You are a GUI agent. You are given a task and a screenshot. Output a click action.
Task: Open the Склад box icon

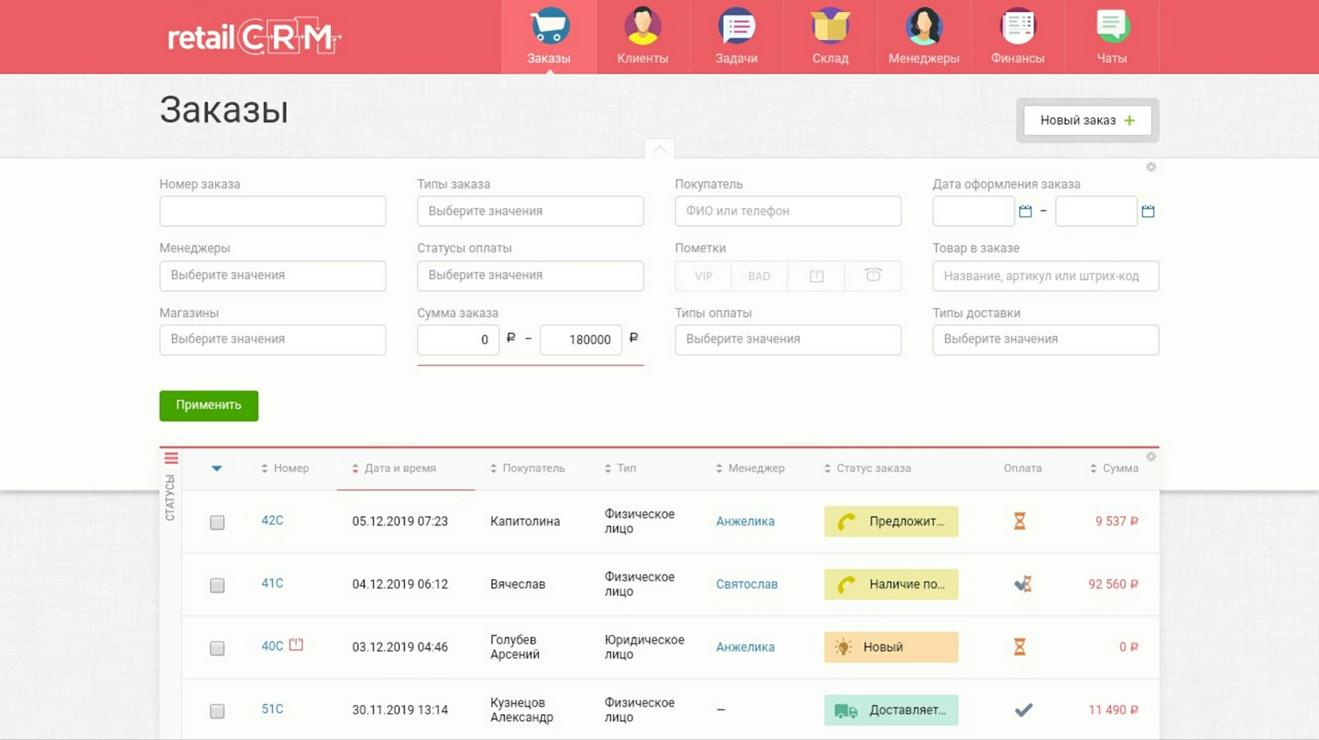pos(830,26)
